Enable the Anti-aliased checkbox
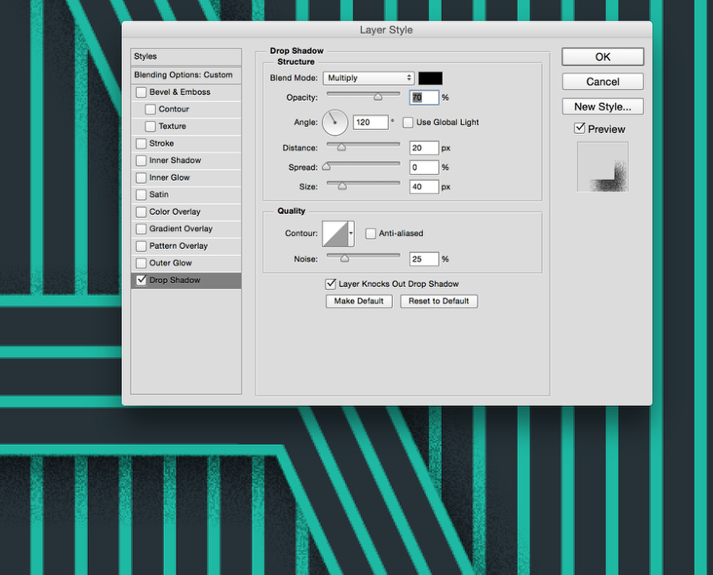The image size is (713, 575). (370, 233)
